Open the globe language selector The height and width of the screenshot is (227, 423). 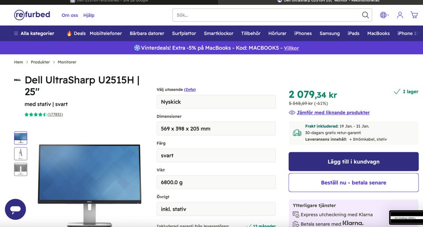coord(383,15)
